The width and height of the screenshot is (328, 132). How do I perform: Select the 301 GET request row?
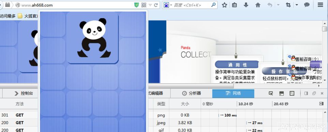click(x=19, y=115)
